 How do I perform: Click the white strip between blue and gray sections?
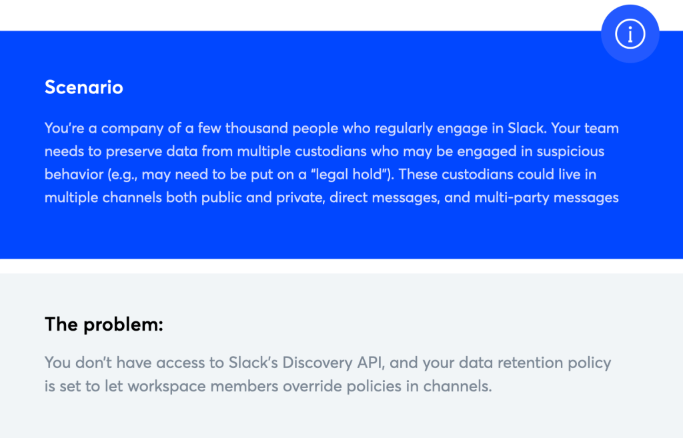(341, 266)
